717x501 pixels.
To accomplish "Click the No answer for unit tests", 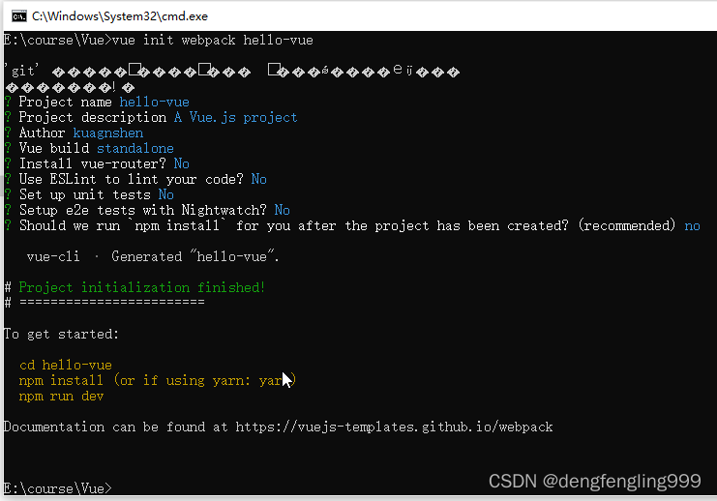I will coord(166,194).
